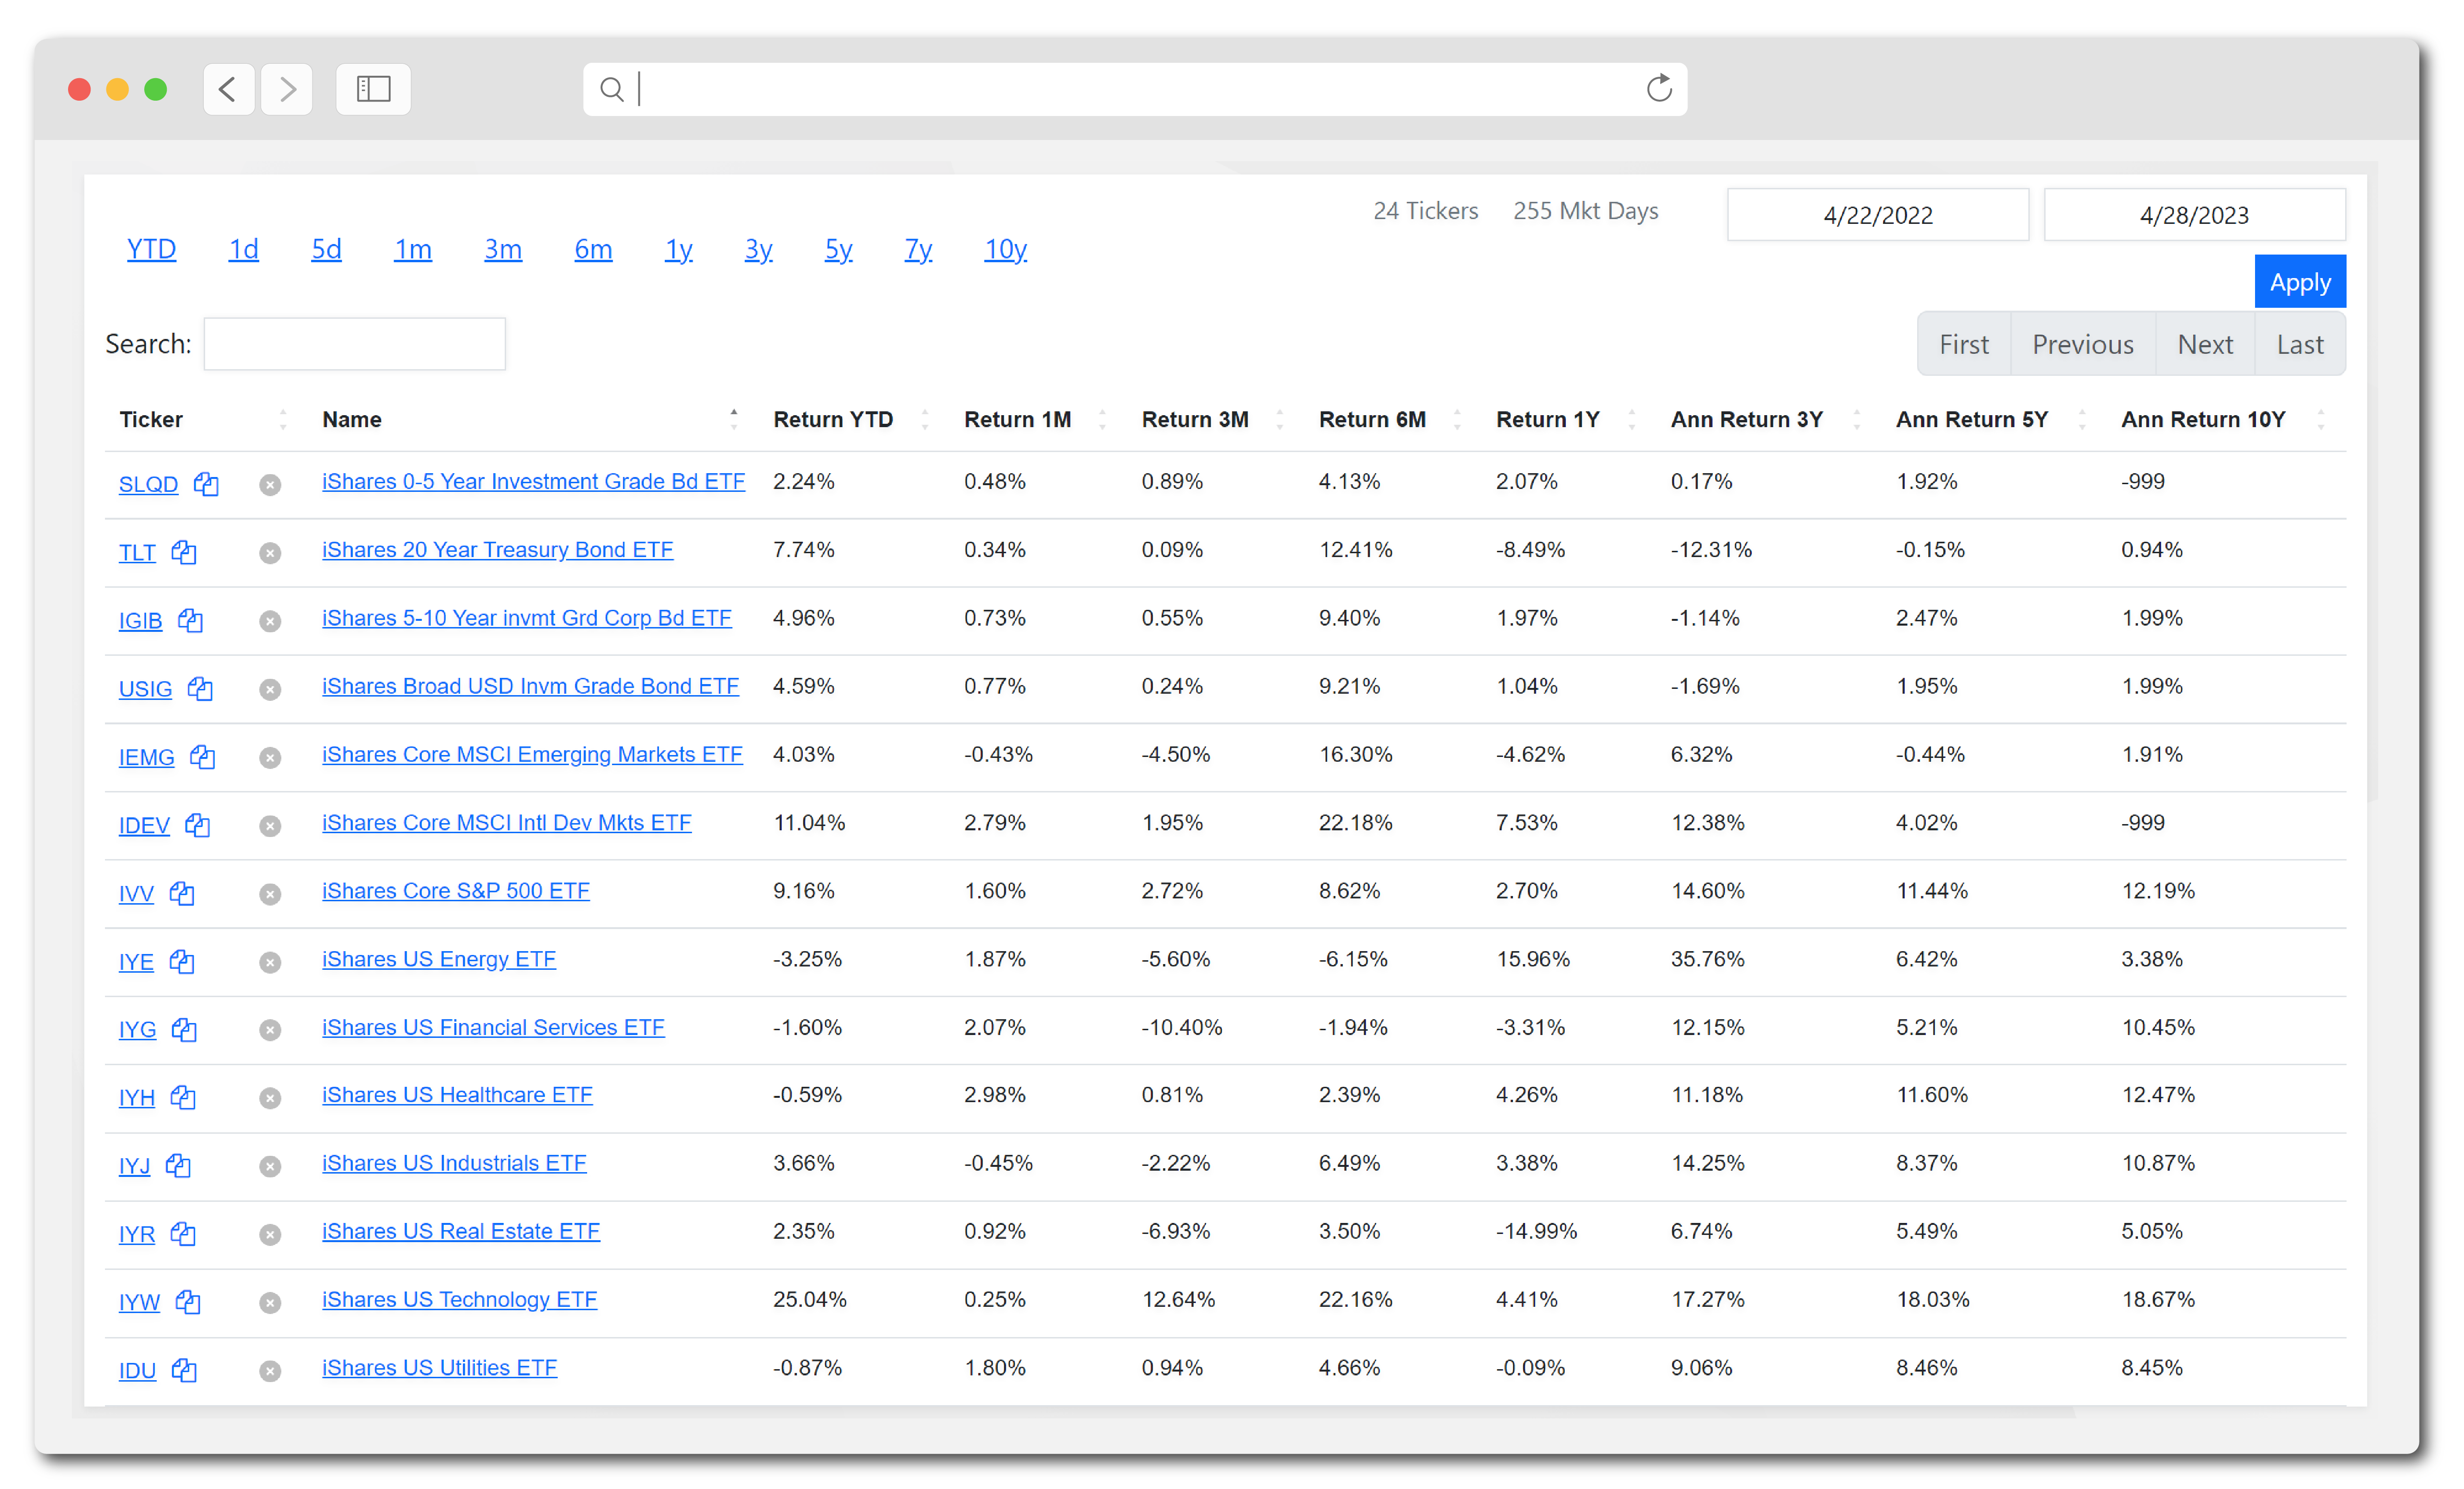
Task: Click the browser reload icon
Action: click(x=1659, y=88)
